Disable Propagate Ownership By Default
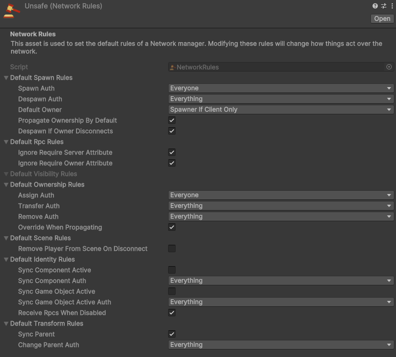Viewport: 396px width, 357px height. point(172,120)
